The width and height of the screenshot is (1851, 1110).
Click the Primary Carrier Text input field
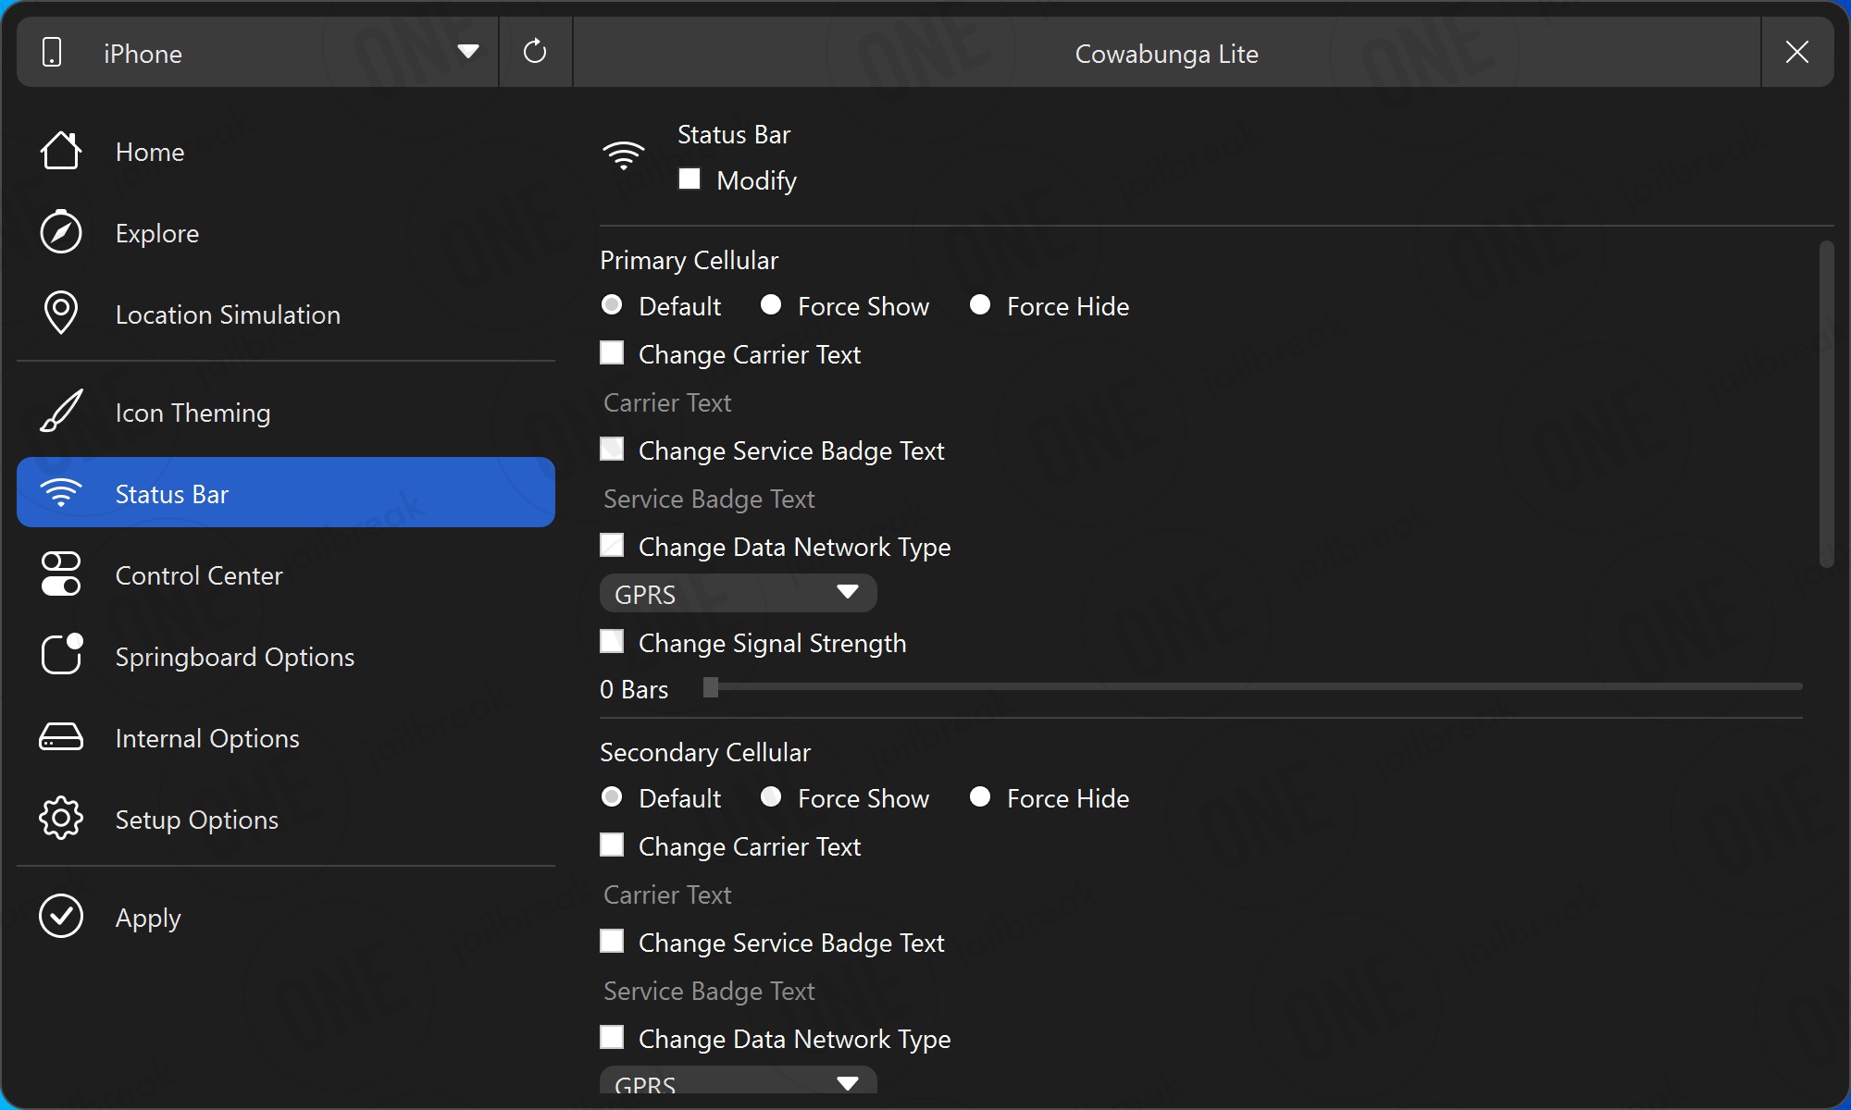coord(1201,402)
